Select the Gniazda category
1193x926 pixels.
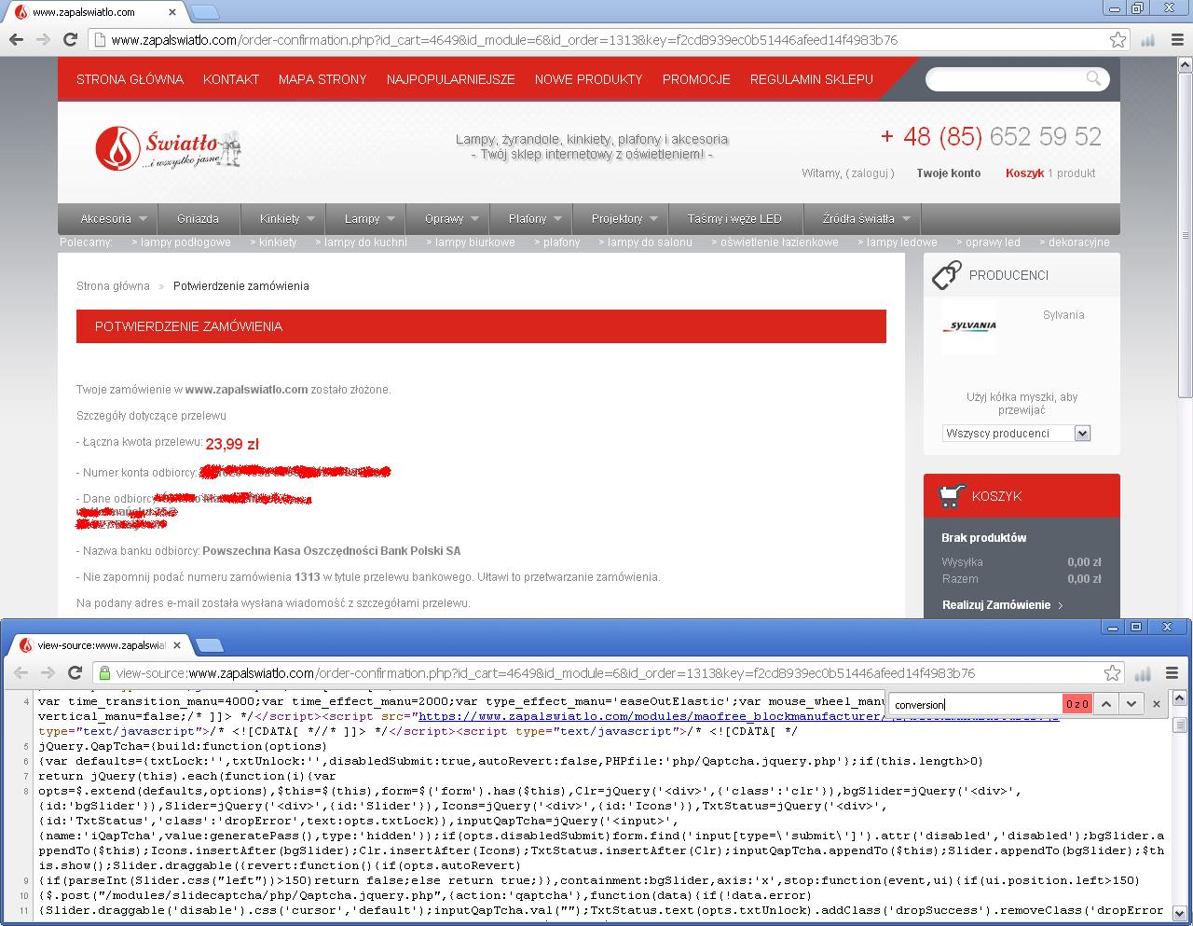point(198,219)
